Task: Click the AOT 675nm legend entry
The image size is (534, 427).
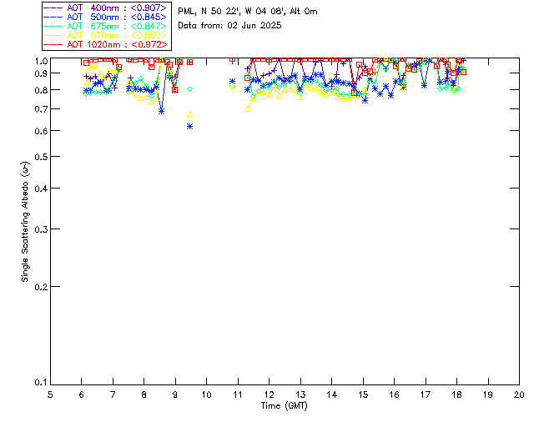Action: [x=105, y=26]
